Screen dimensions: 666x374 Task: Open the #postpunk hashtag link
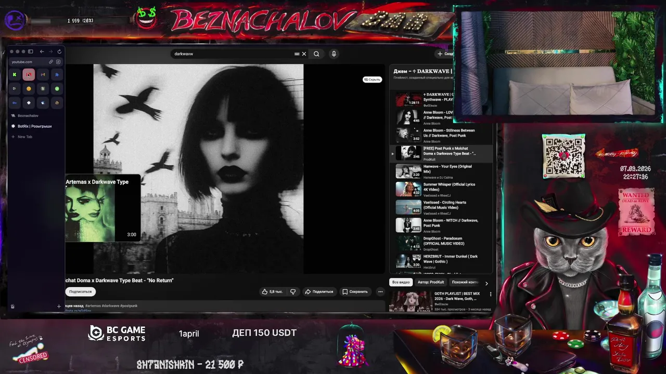point(129,306)
